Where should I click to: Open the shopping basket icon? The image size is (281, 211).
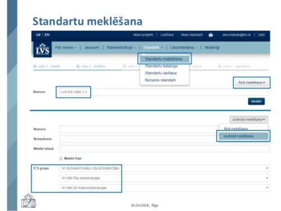pyautogui.click(x=211, y=35)
